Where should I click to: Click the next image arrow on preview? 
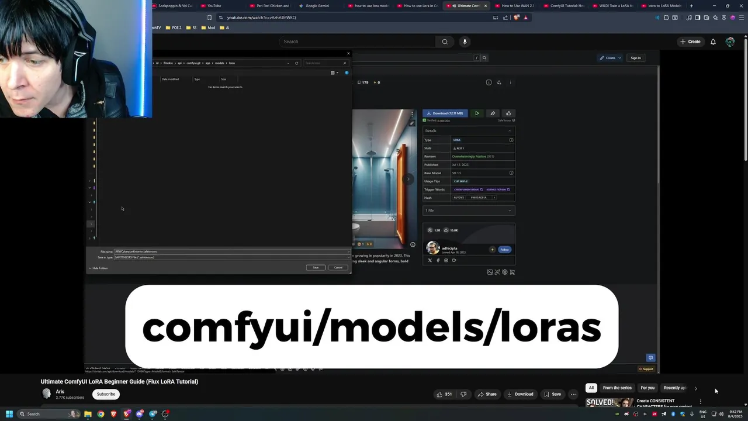[x=409, y=180]
